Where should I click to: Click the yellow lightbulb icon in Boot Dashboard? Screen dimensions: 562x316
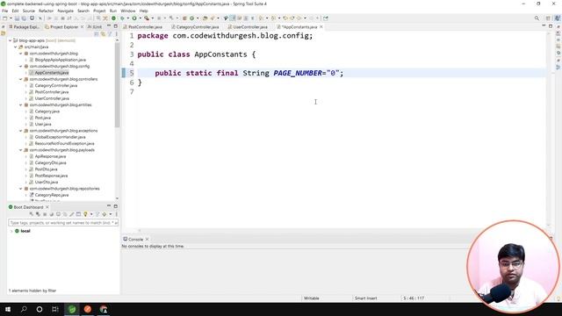point(85,214)
